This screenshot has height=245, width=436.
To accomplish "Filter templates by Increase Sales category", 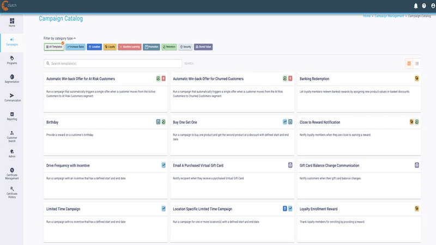I will point(75,47).
